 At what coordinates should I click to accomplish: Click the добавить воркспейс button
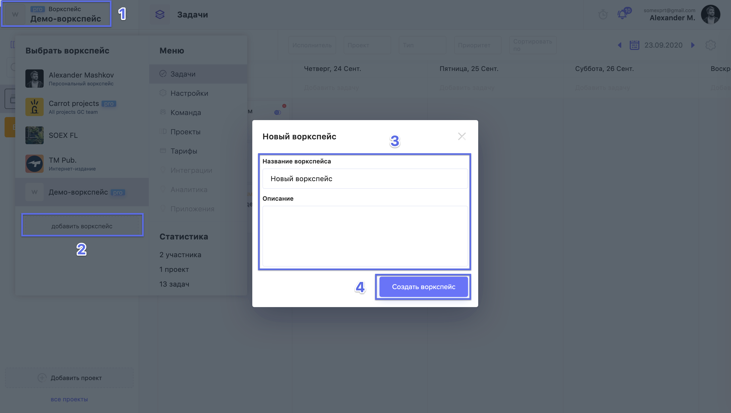pyautogui.click(x=82, y=226)
